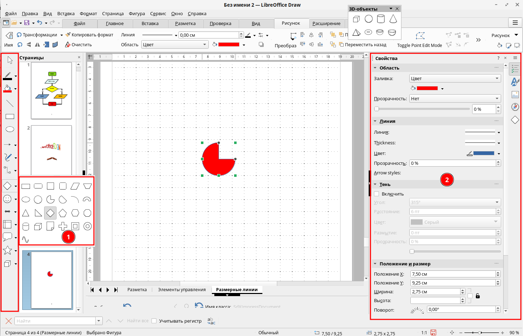Toggle keep ratio lock for width and height

click(477, 296)
